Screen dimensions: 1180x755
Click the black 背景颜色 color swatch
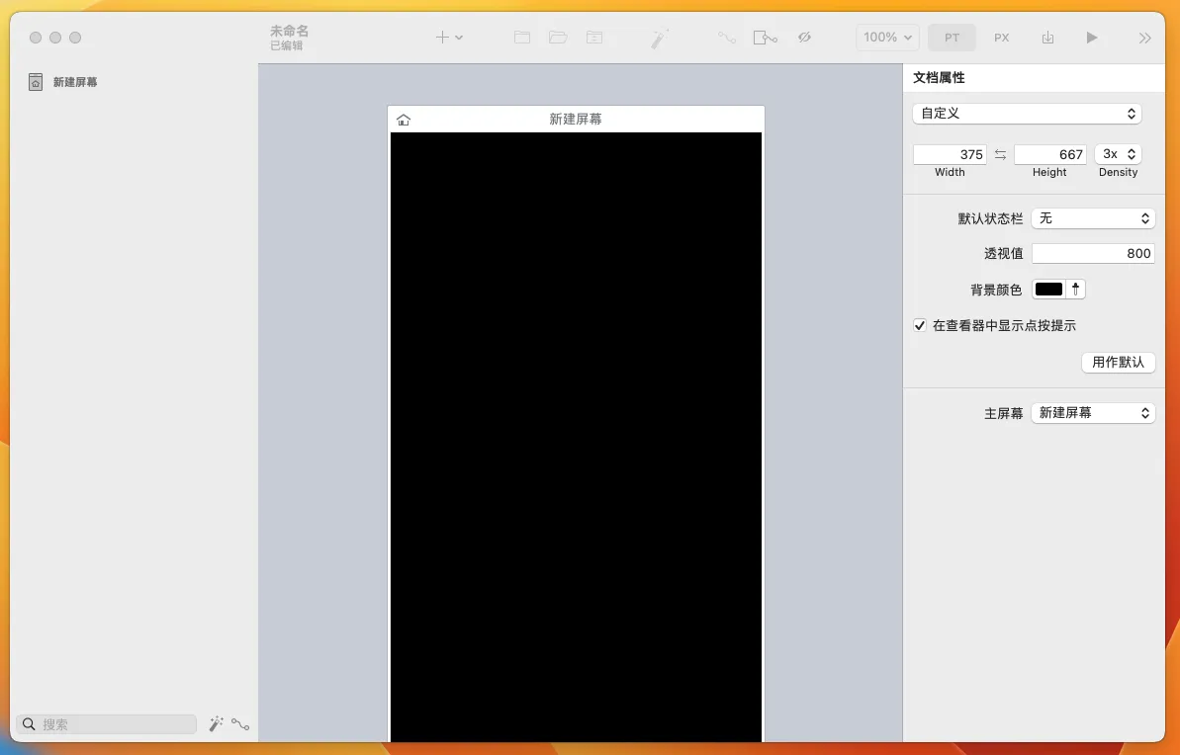[x=1048, y=290]
